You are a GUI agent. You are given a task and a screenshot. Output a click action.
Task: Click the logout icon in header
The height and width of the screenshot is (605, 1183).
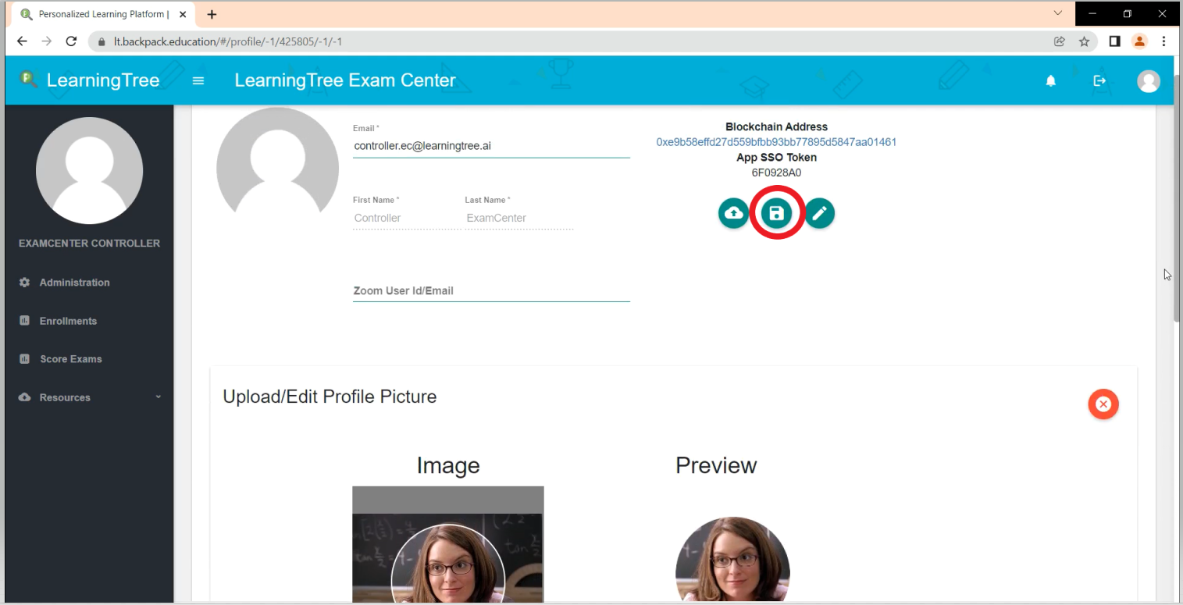[1099, 80]
